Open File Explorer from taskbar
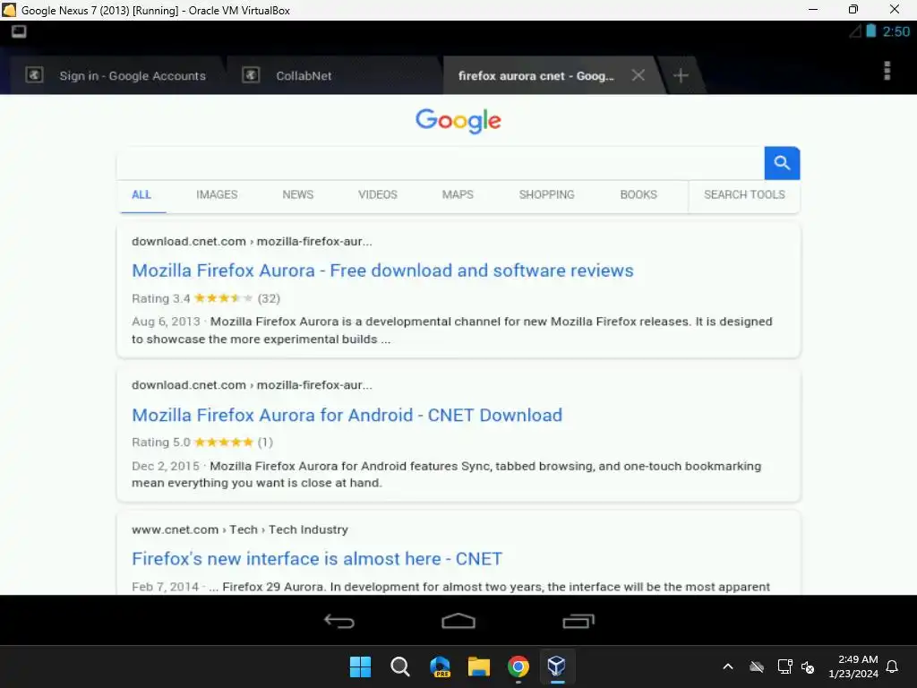This screenshot has width=917, height=688. [x=479, y=666]
